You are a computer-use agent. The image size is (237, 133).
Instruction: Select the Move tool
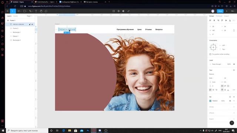point(12,11)
